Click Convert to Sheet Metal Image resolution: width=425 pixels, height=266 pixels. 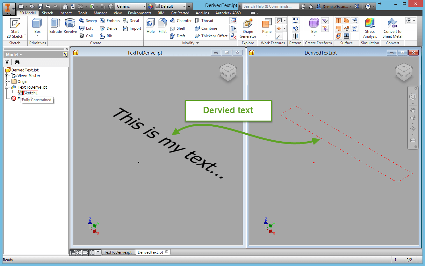[x=392, y=27]
